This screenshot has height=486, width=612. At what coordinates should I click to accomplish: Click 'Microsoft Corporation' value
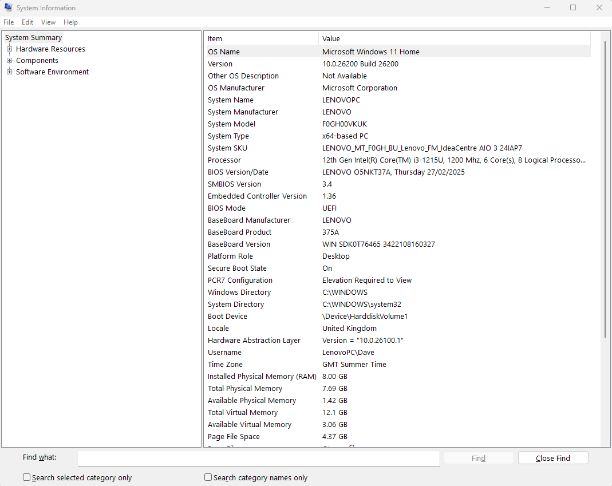(360, 88)
